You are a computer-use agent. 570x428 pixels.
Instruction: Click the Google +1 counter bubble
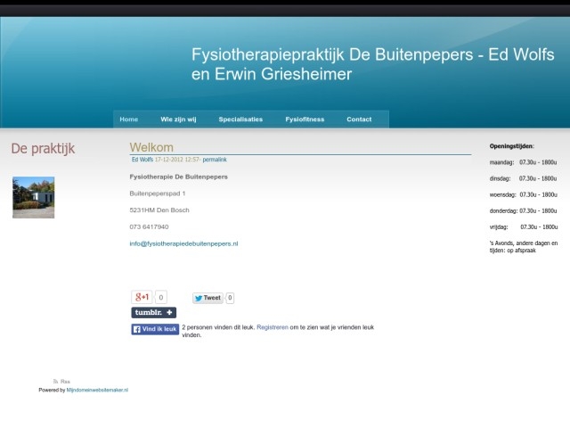[x=161, y=297]
